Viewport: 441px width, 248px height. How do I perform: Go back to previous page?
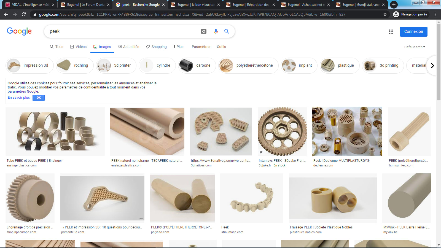pyautogui.click(x=6, y=14)
